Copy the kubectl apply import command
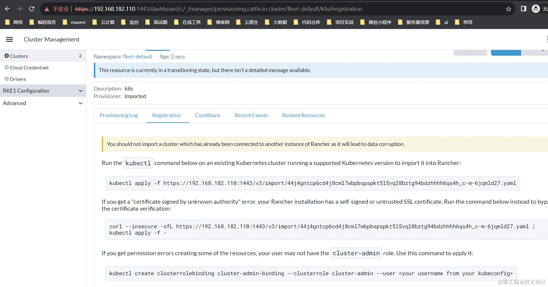 coord(313,183)
